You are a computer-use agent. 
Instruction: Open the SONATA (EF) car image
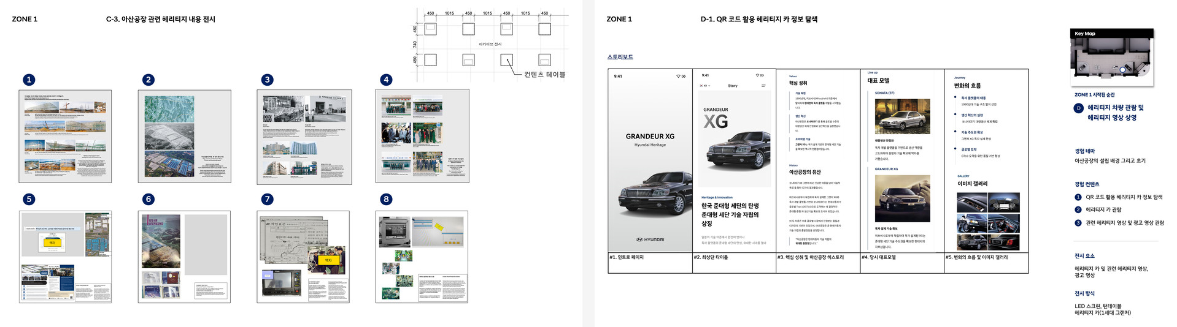[x=902, y=116]
